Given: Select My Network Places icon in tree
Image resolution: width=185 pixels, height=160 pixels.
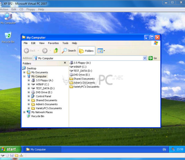Looking at the screenshot, I should pyautogui.click(x=29, y=112).
